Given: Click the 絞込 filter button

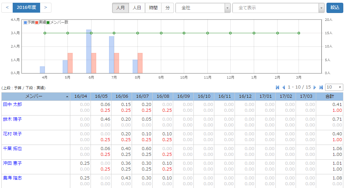Looking at the screenshot, I should 335,8.
